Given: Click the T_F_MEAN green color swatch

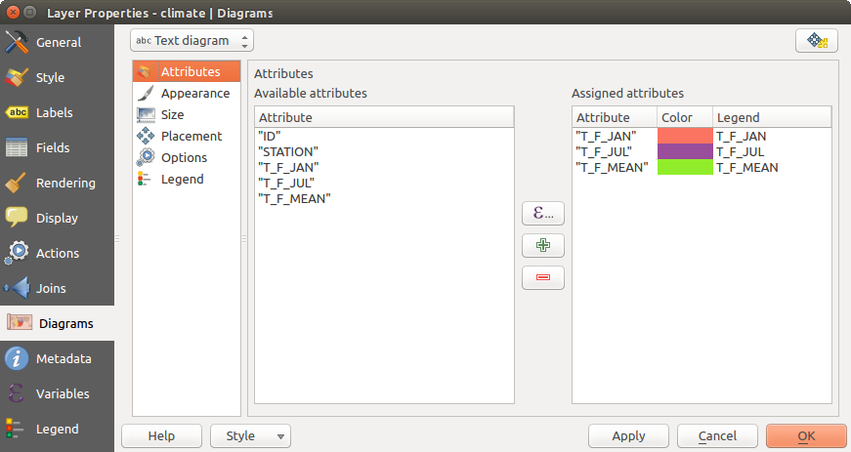Looking at the screenshot, I should click(684, 168).
